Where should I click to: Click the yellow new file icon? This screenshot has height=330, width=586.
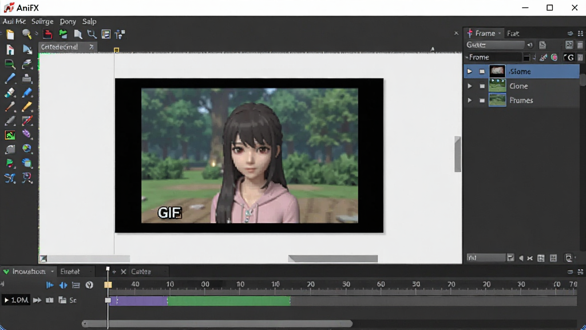(x=10, y=34)
